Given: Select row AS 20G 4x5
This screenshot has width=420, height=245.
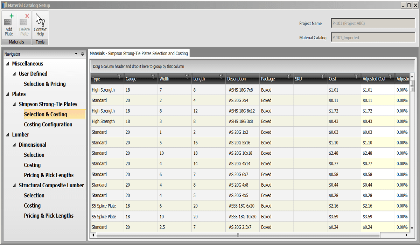Looking at the screenshot, I should click(x=250, y=195).
